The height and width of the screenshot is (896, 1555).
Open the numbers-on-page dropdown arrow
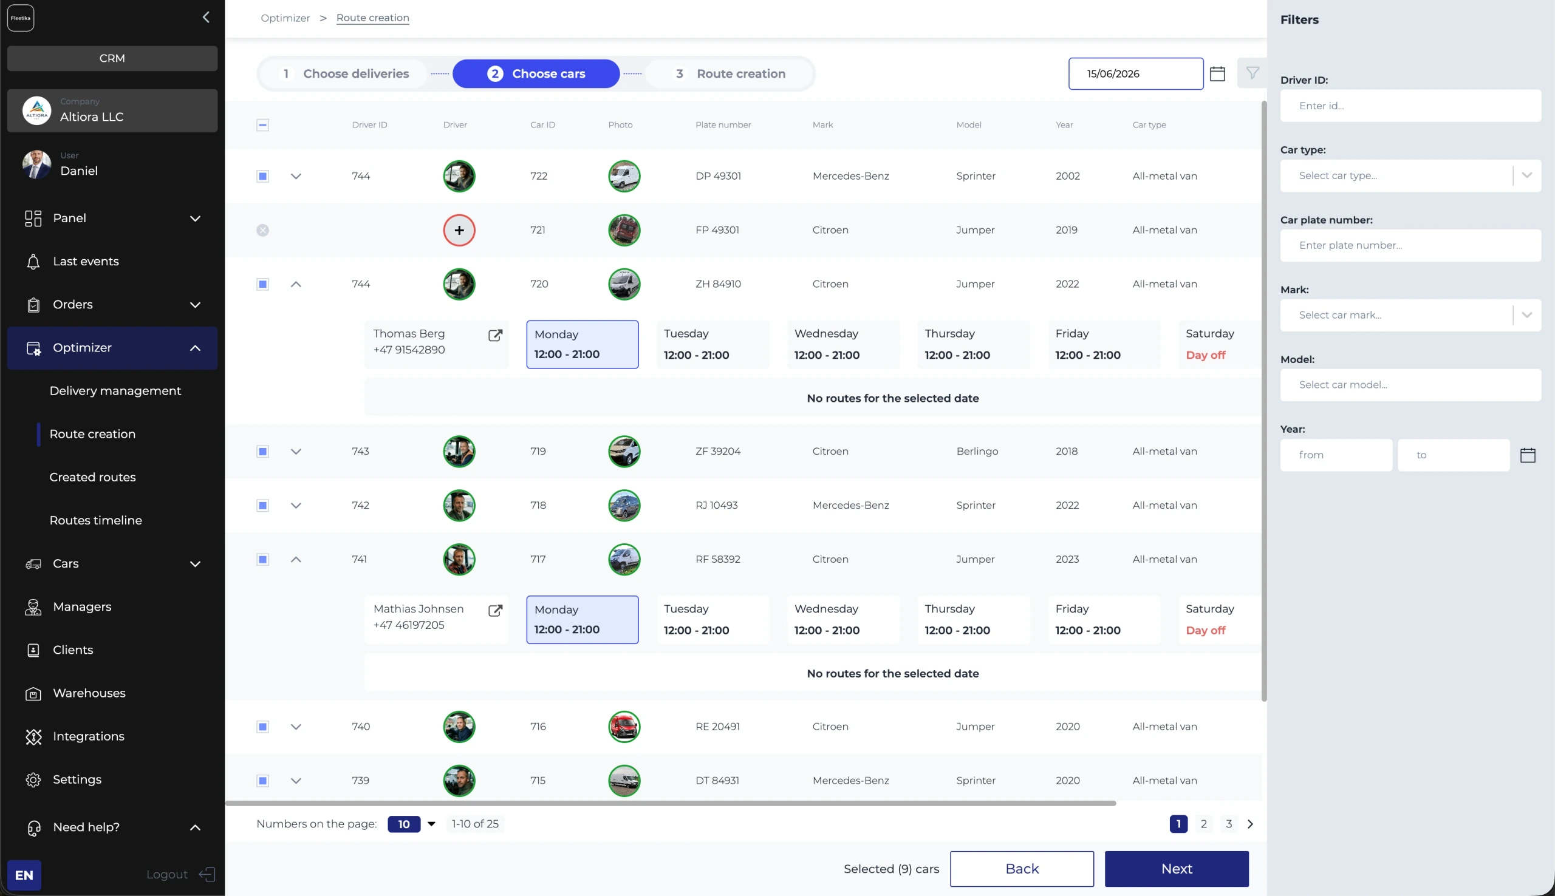tap(431, 824)
